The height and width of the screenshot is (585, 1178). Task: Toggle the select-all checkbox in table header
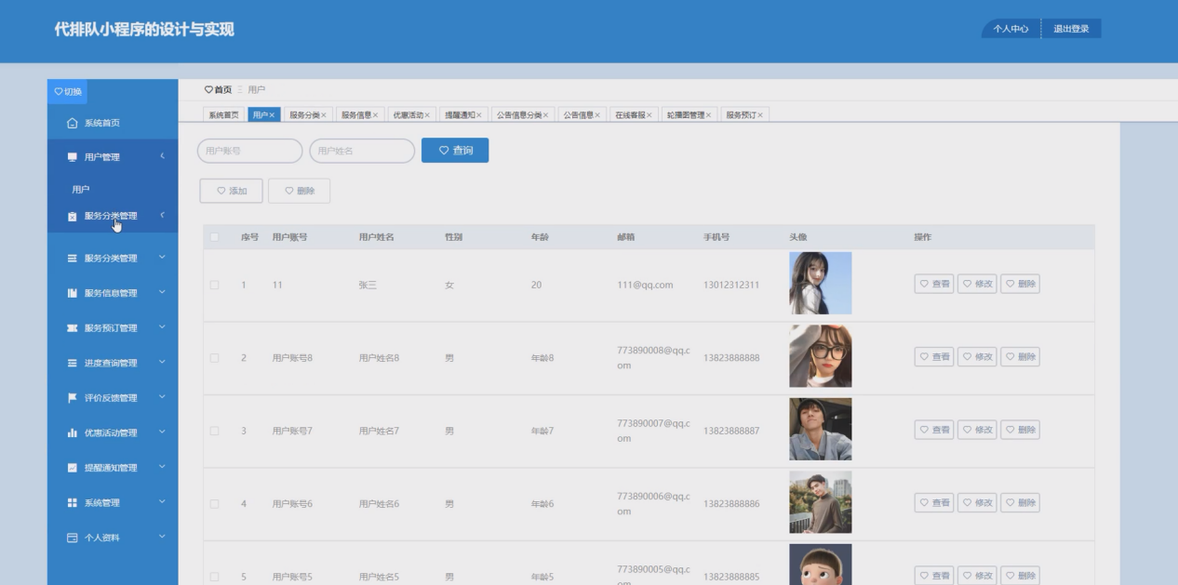click(214, 237)
